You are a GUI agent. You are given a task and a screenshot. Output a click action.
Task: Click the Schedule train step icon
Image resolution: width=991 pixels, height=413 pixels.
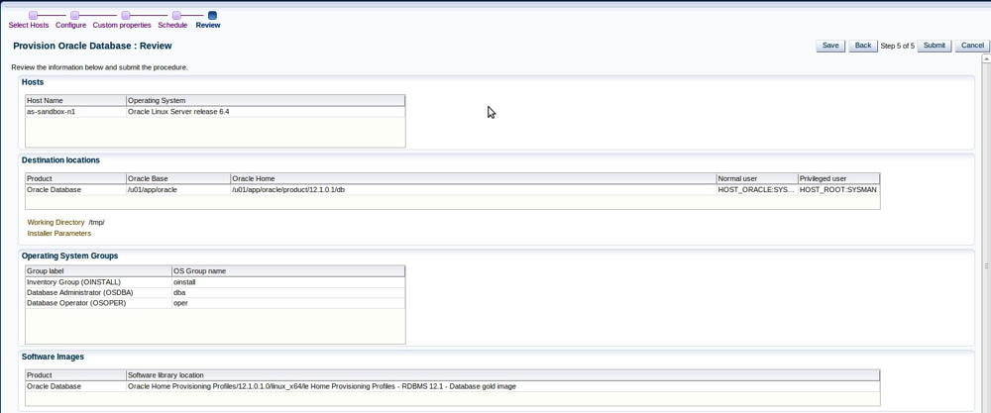[177, 15]
